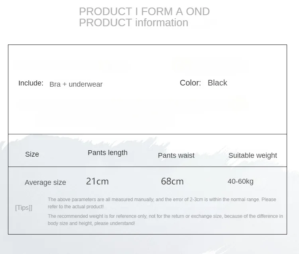
Task: Click the 'PRODUCT I FORM A OND' heading line
Action: [144, 12]
